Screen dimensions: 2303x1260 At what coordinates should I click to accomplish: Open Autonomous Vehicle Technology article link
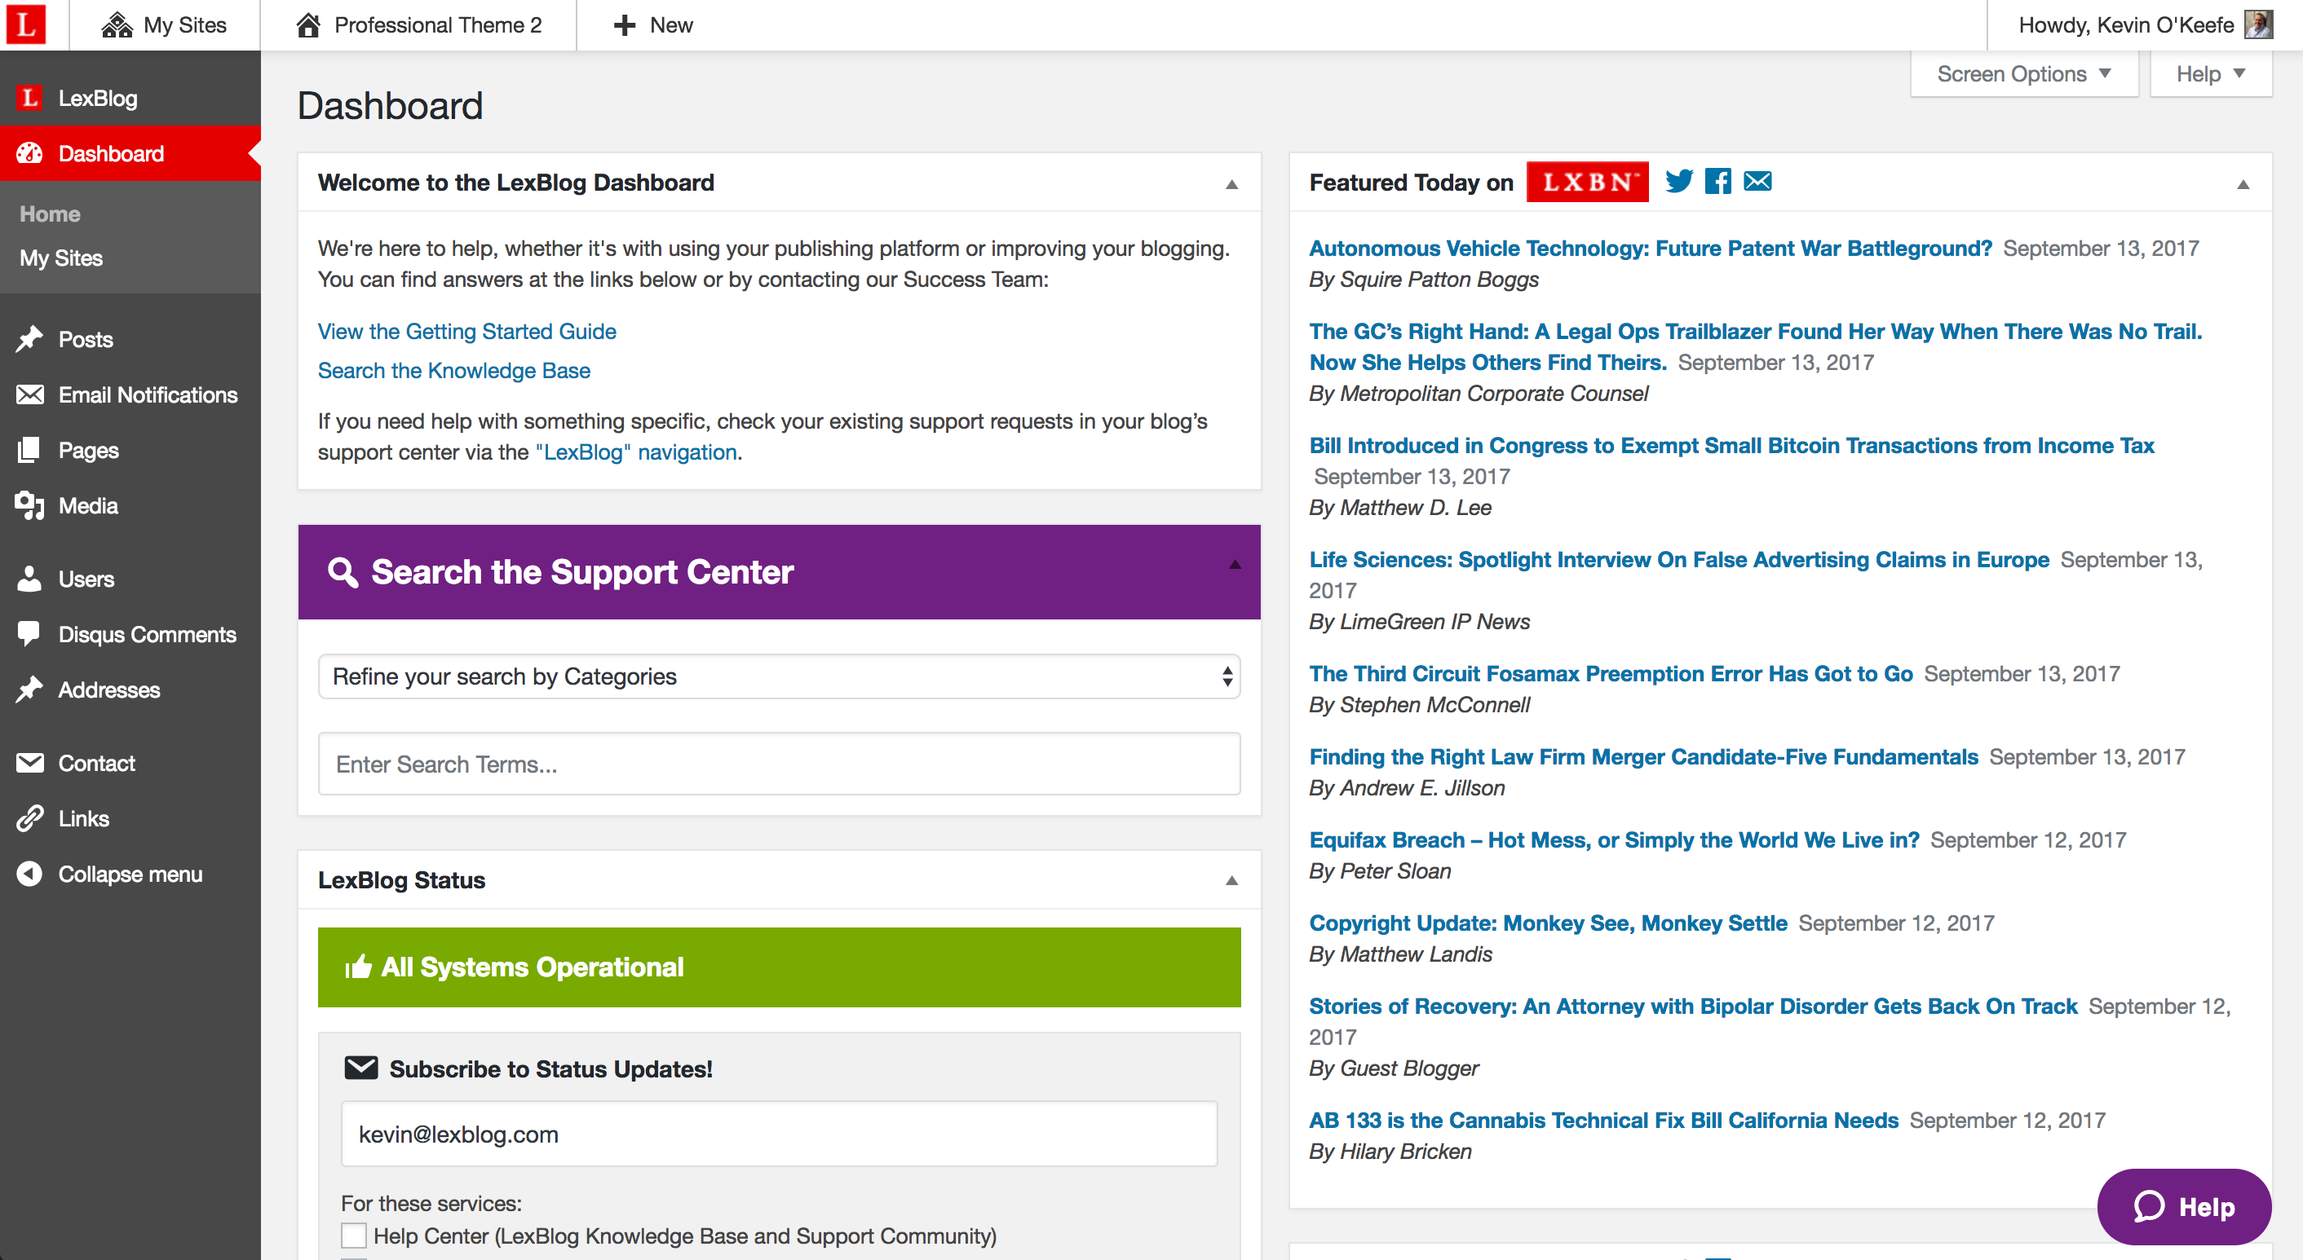[x=1651, y=249]
